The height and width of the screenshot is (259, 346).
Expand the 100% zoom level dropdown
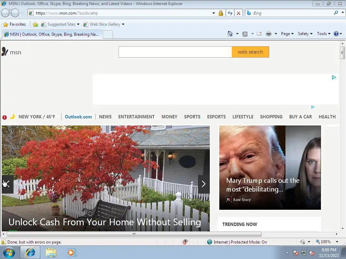click(337, 242)
